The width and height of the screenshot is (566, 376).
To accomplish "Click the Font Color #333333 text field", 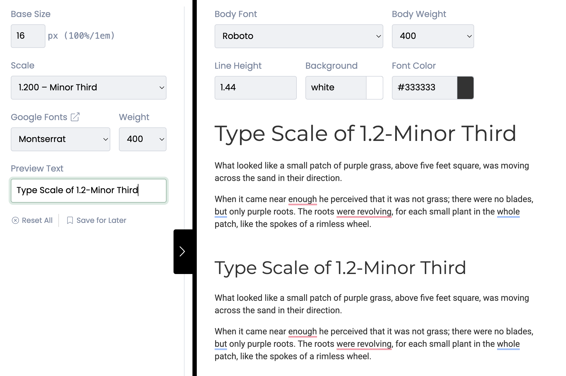I will coord(425,88).
